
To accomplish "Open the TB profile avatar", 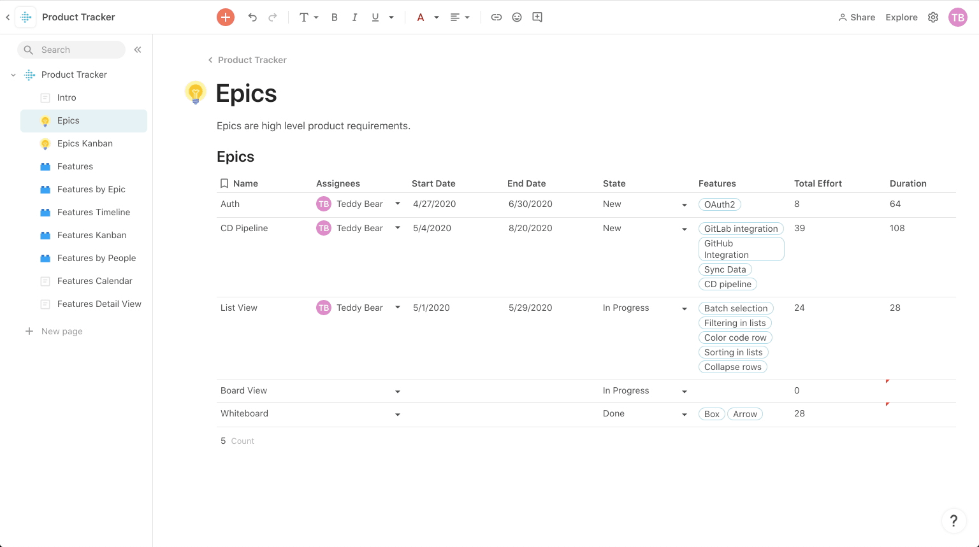I will pyautogui.click(x=958, y=17).
